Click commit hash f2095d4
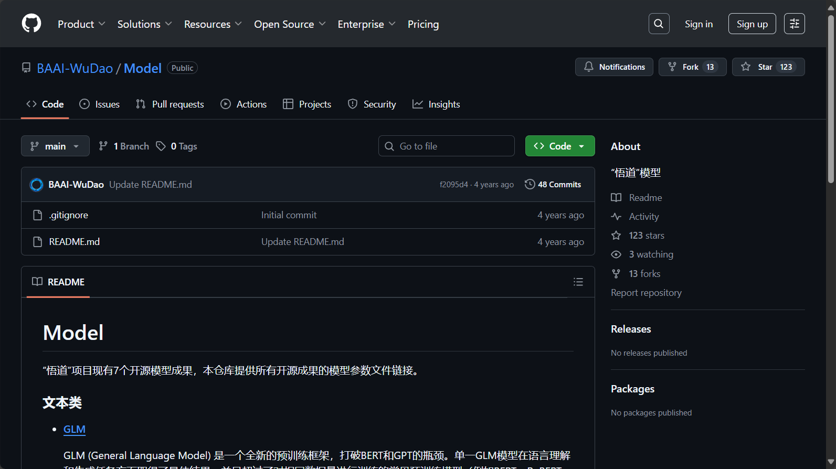 [x=453, y=185]
